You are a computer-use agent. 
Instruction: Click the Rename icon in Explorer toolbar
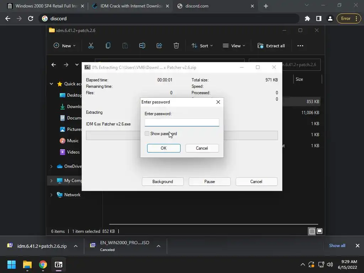142,46
